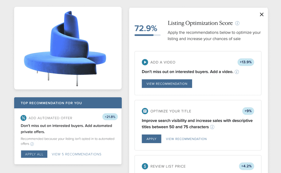Click the Optimize Your Title heading

coord(171,111)
